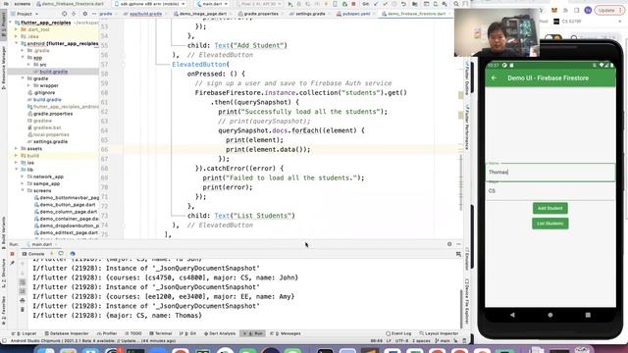This screenshot has height=353, width=628.
Task: Click the red stop icon in the Run panel
Action: 13,254
